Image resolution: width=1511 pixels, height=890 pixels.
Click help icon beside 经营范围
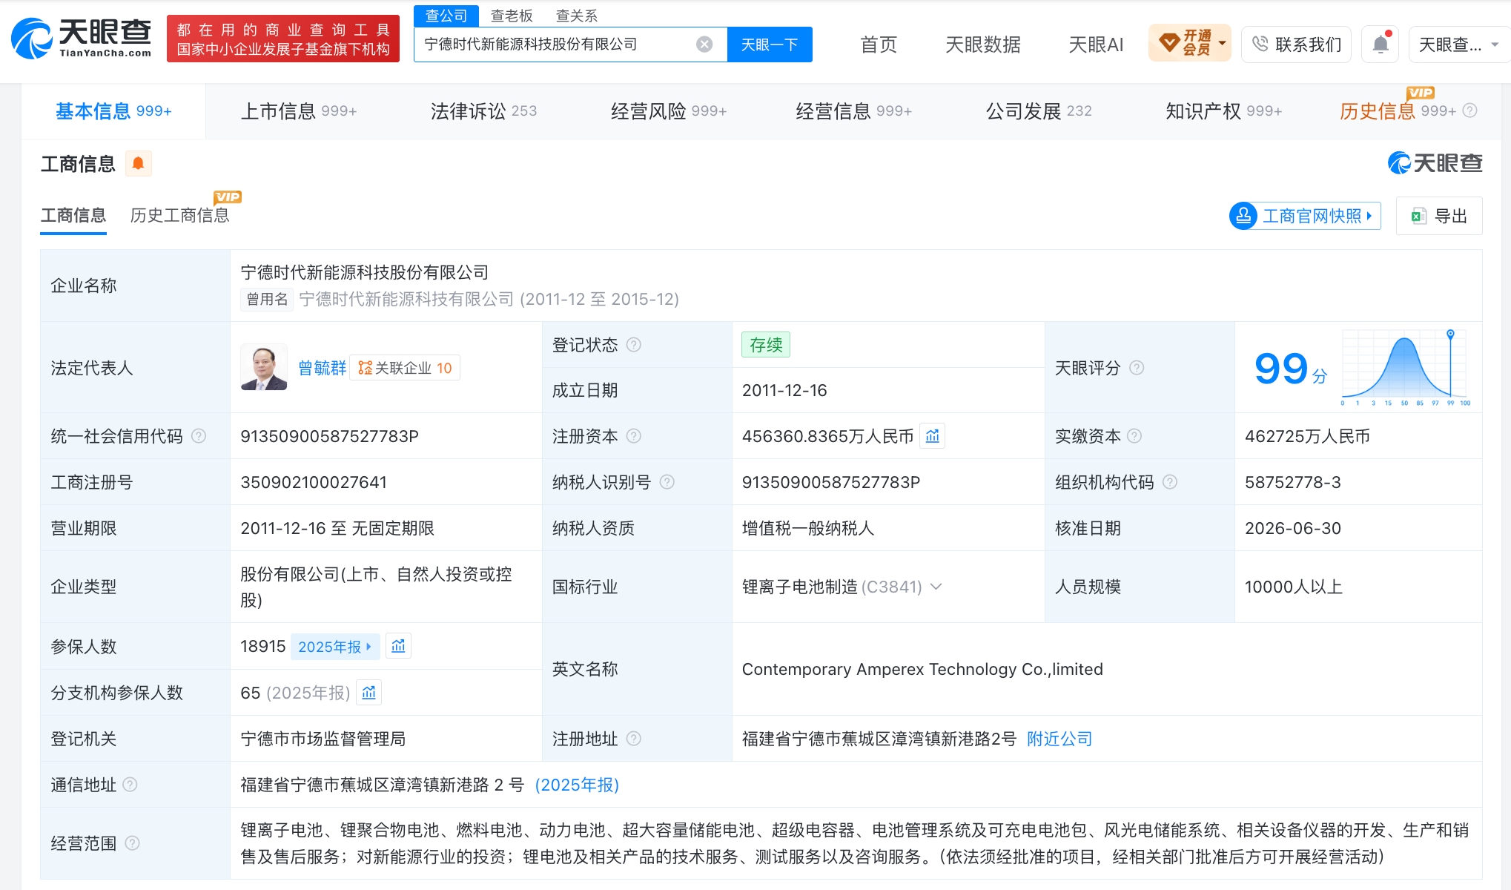[x=132, y=843]
